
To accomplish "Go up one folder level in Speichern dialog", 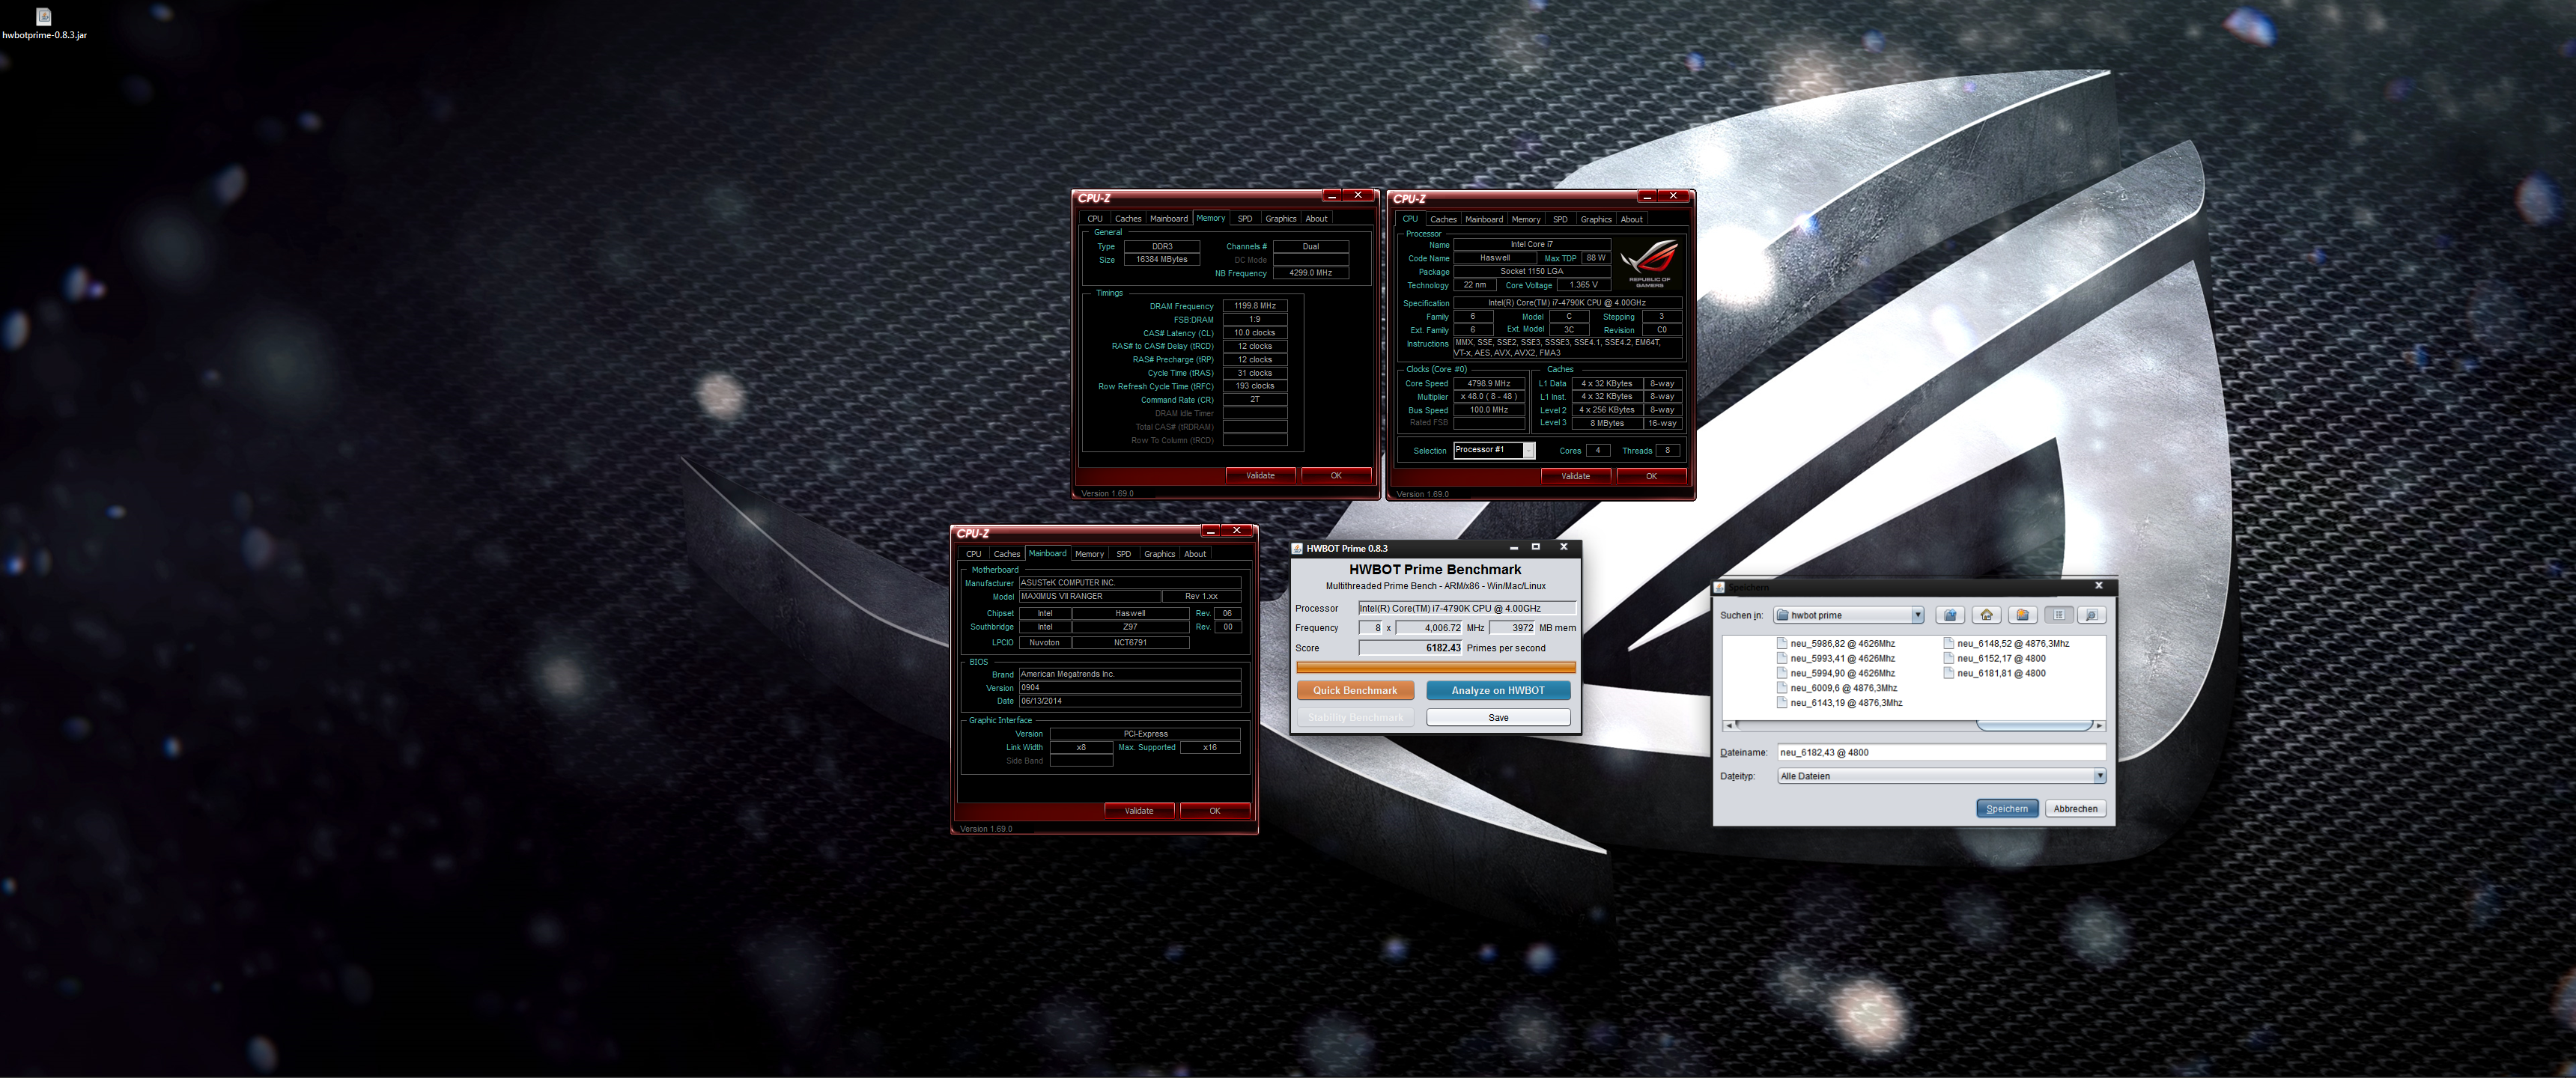I will pos(1950,615).
